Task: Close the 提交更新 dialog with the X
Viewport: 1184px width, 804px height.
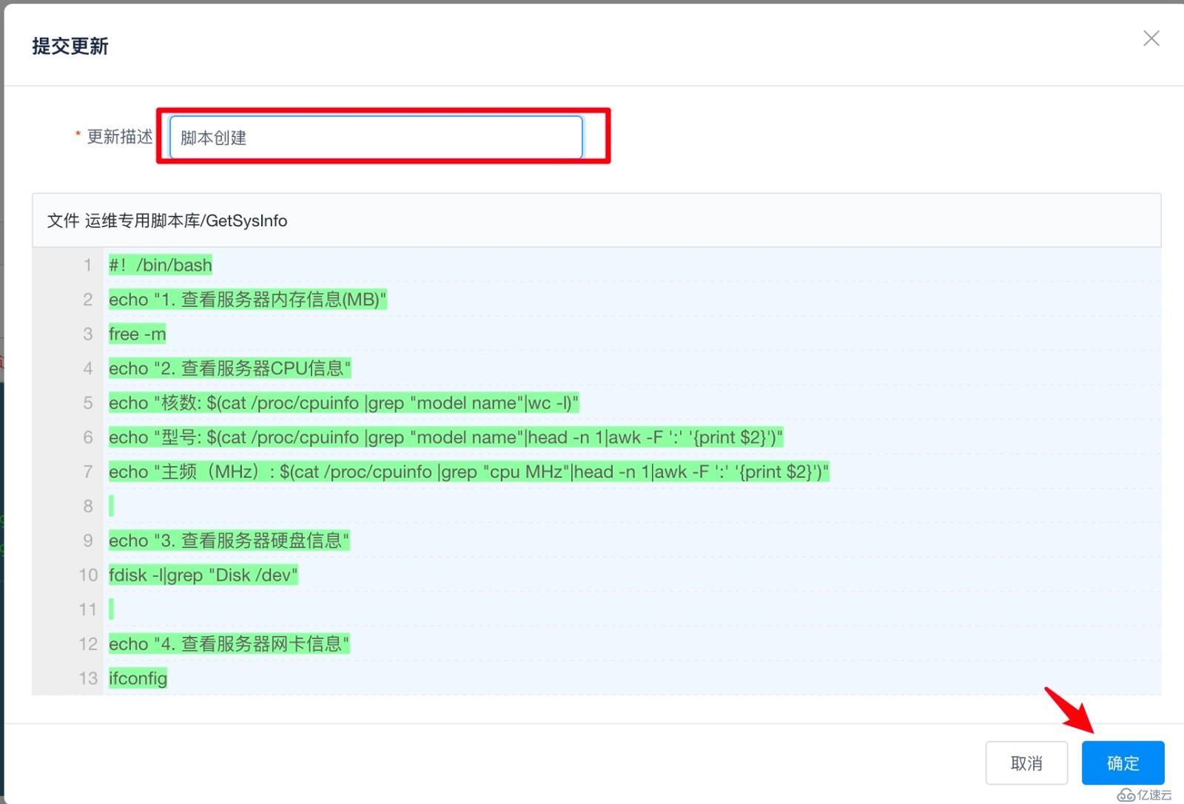Action: point(1151,38)
